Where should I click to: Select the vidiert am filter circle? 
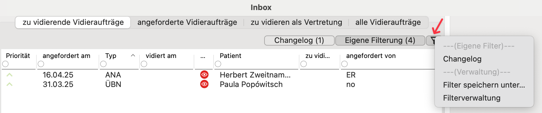(144, 64)
